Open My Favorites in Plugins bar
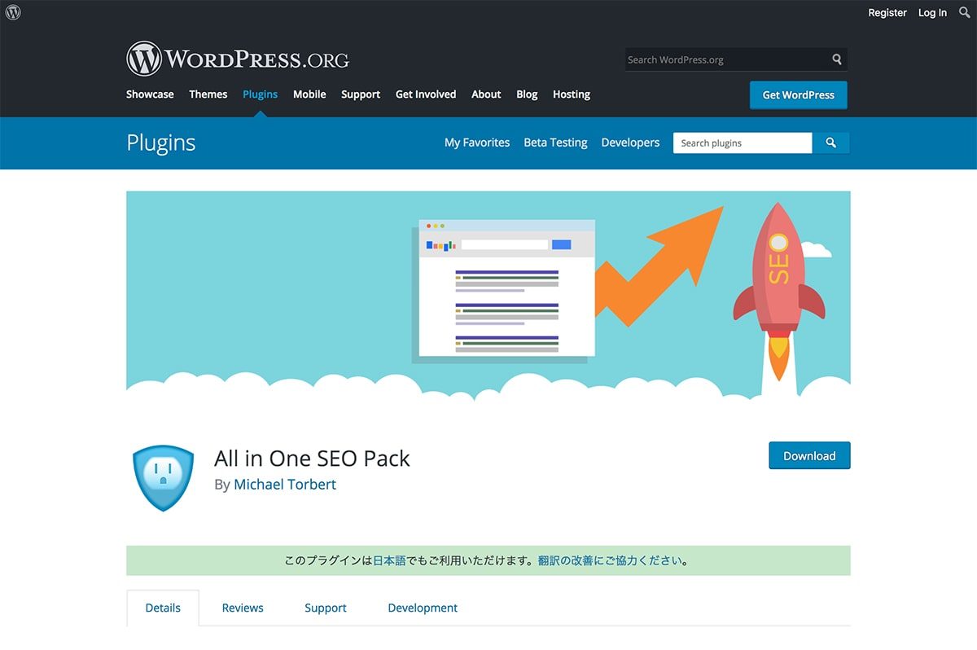The image size is (977, 650). point(476,143)
